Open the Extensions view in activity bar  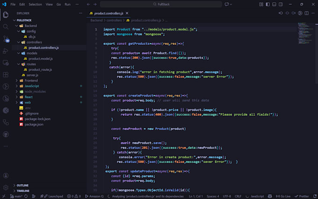6,75
